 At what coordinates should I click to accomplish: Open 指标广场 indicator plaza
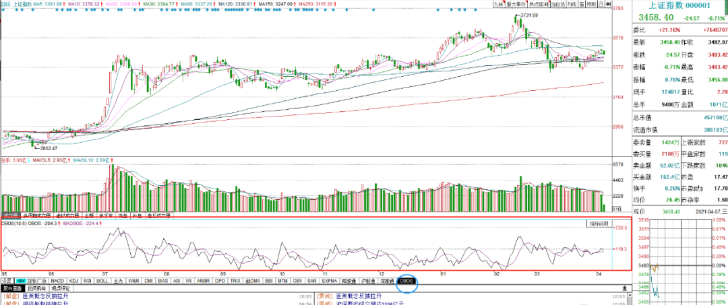point(37,281)
